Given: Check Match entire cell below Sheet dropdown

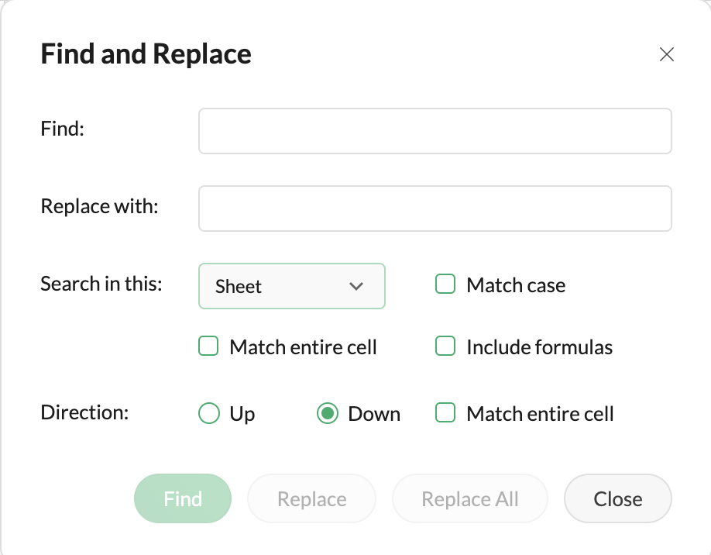Looking at the screenshot, I should coord(209,346).
